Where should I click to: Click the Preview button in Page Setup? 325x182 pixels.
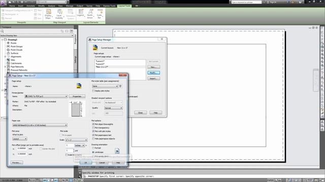click(17, 163)
